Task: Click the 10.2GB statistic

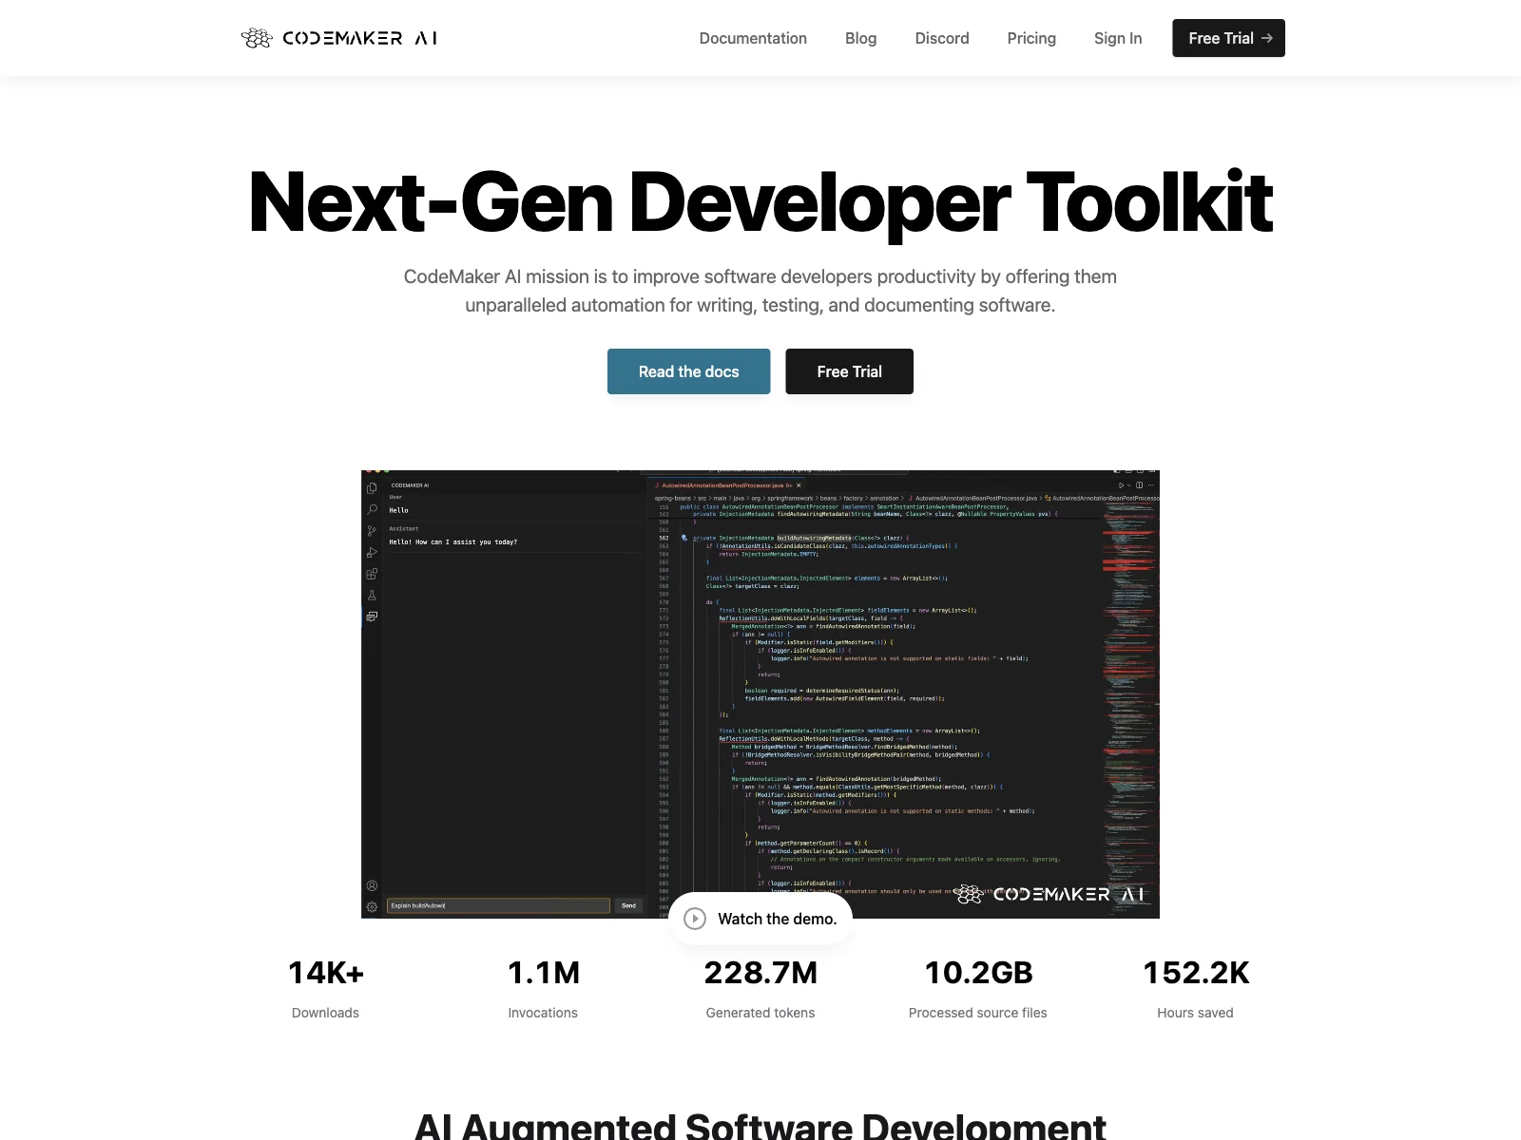Action: coord(978,973)
